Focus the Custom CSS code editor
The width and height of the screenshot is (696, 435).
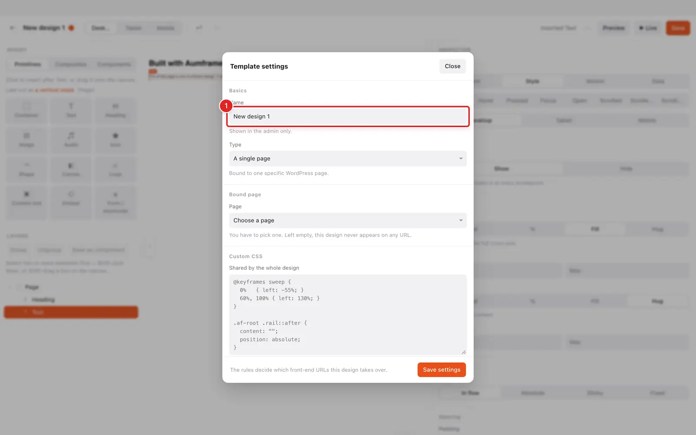[348, 315]
